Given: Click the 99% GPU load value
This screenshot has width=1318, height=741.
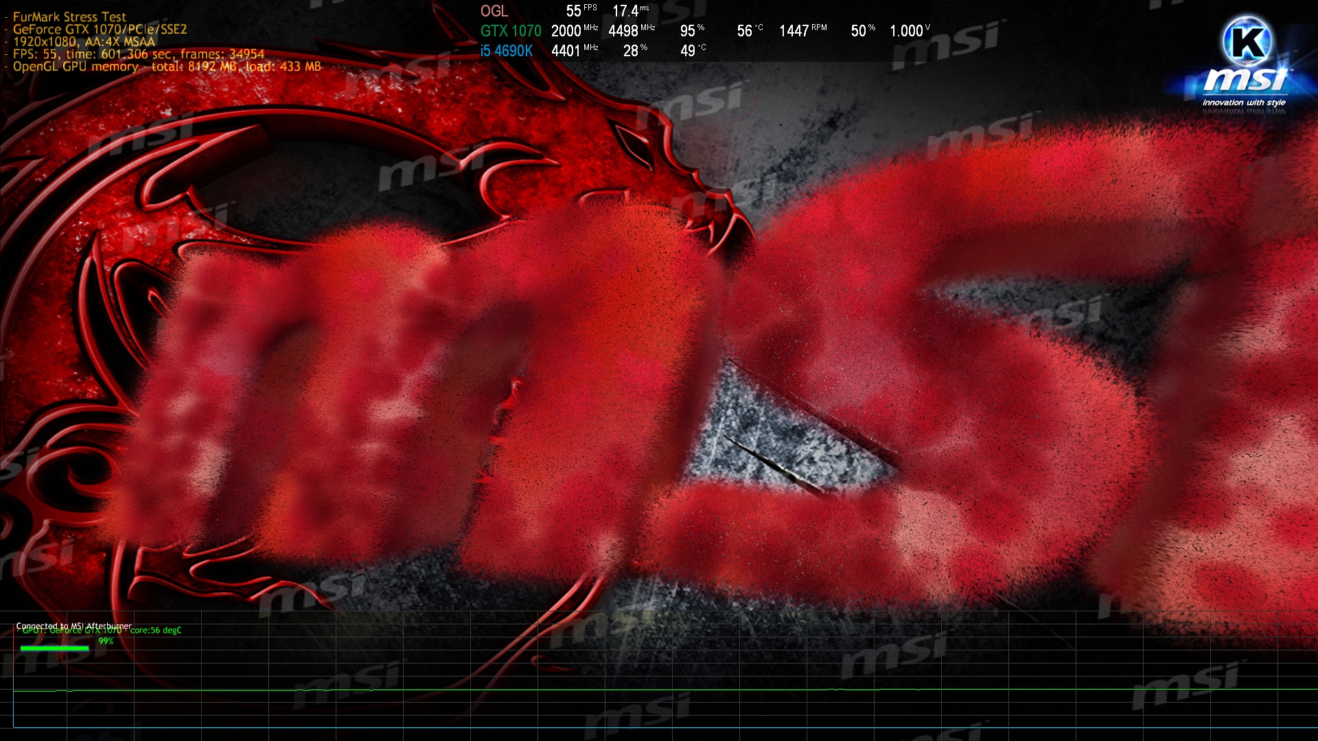Looking at the screenshot, I should pos(106,642).
